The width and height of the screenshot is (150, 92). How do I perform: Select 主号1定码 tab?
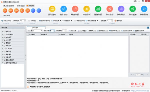click(x=36, y=28)
